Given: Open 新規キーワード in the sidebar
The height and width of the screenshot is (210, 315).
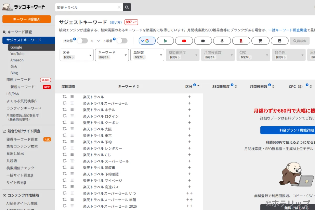Looking at the screenshot, I should coord(23,87).
